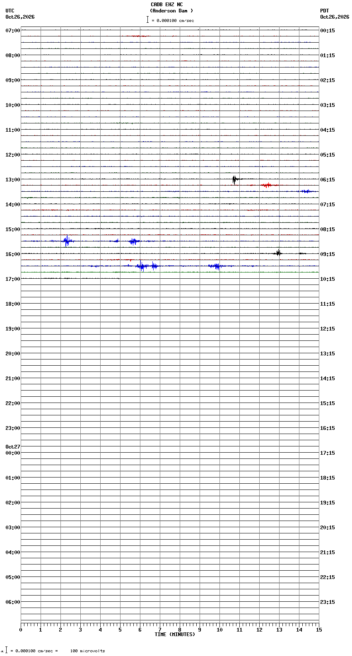Click the black seismic event on the 13:00 trace

(x=235, y=179)
